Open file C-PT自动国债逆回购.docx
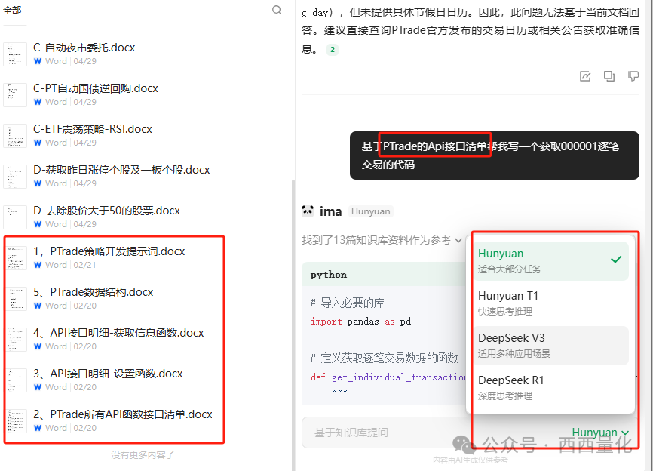The image size is (653, 471). 96,88
